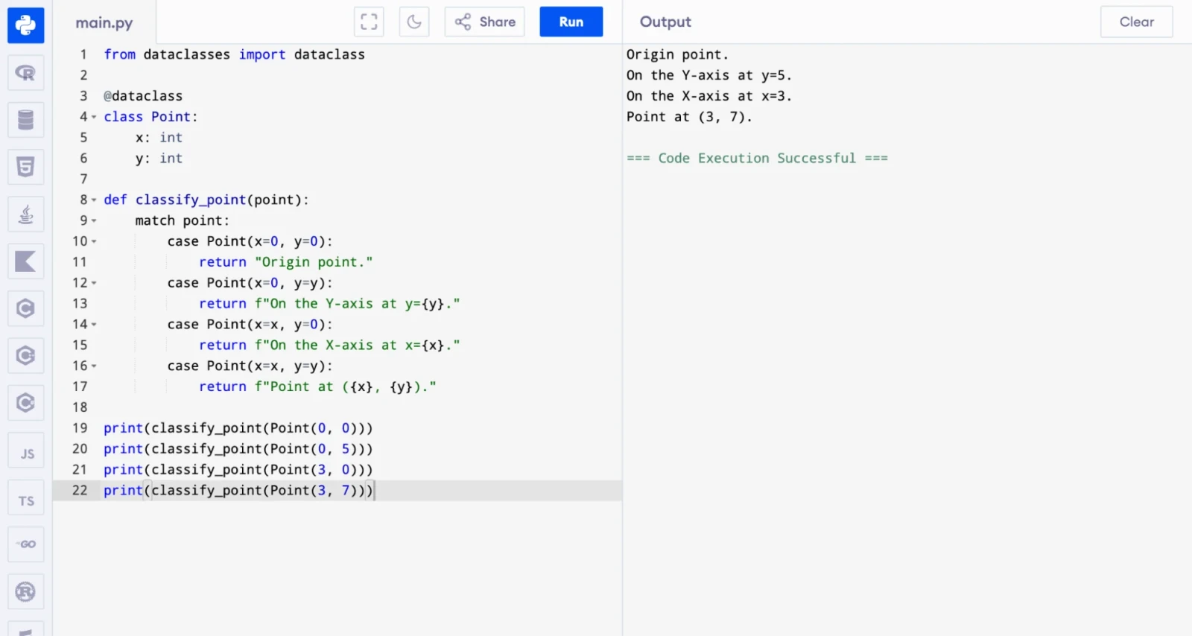Click line number 7 in the gutter

pos(83,179)
